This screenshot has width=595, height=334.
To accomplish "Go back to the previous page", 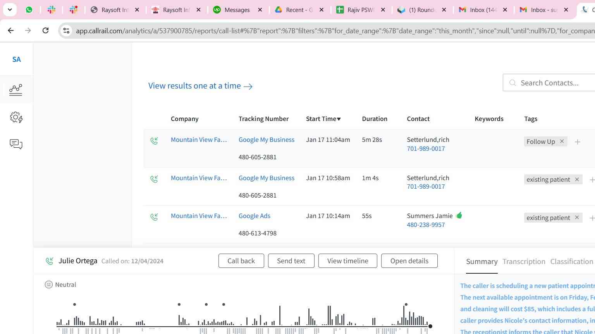I will (x=11, y=30).
